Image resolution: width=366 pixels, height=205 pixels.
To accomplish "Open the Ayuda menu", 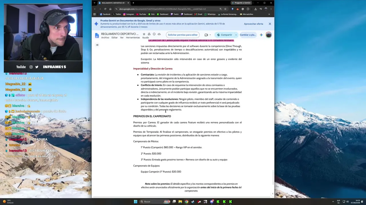I will click(x=146, y=38).
